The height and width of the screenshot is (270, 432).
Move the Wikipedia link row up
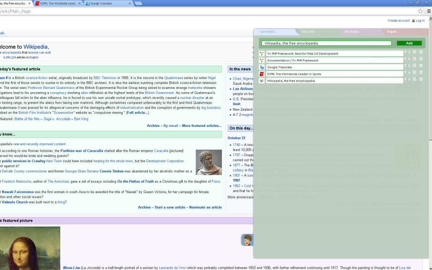coord(405,79)
